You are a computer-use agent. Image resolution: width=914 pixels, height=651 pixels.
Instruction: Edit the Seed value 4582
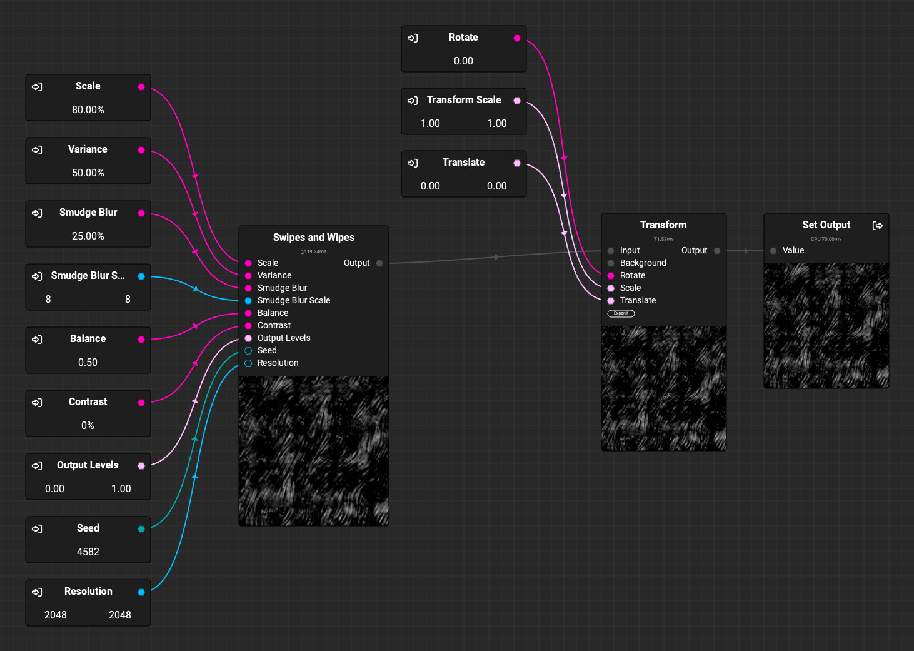pyautogui.click(x=88, y=552)
